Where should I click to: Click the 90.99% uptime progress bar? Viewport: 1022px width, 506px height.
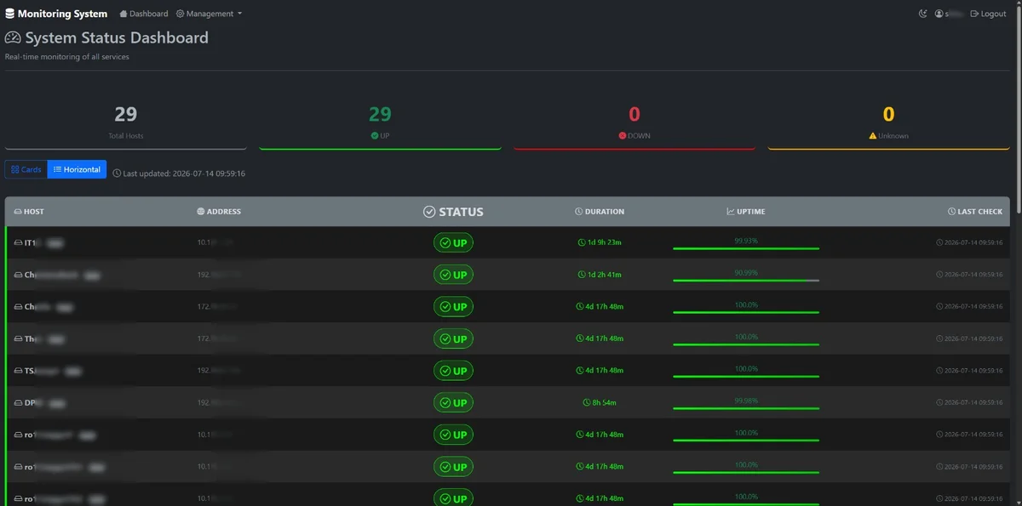pos(746,281)
